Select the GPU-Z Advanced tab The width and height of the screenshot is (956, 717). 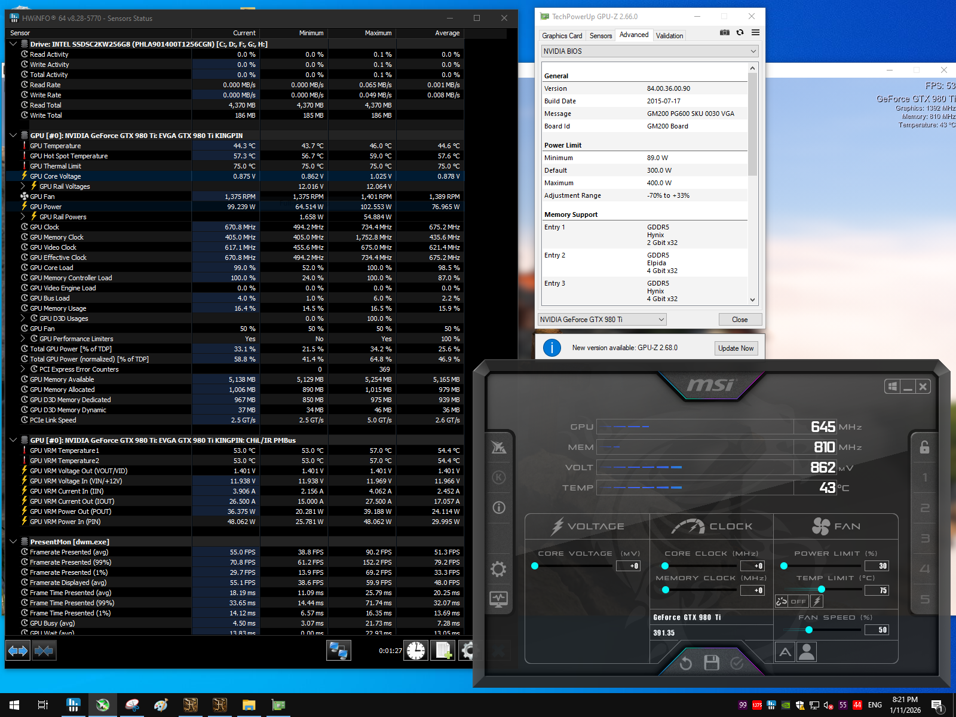[634, 35]
